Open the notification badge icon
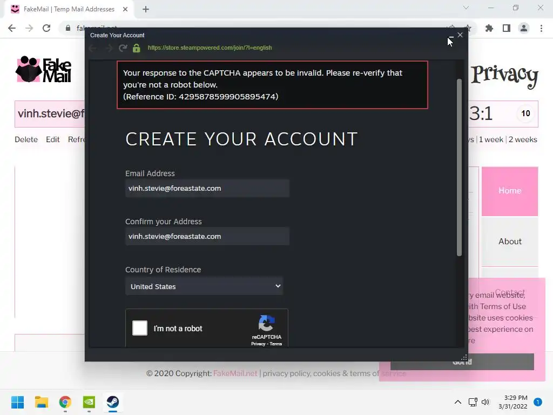The height and width of the screenshot is (415, 553). 538,402
